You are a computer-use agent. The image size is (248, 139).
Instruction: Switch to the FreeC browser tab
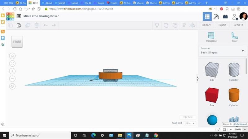coord(112,3)
